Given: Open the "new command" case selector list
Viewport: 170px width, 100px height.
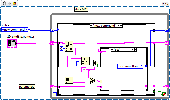Looking at the screenshot, I should (119, 26).
